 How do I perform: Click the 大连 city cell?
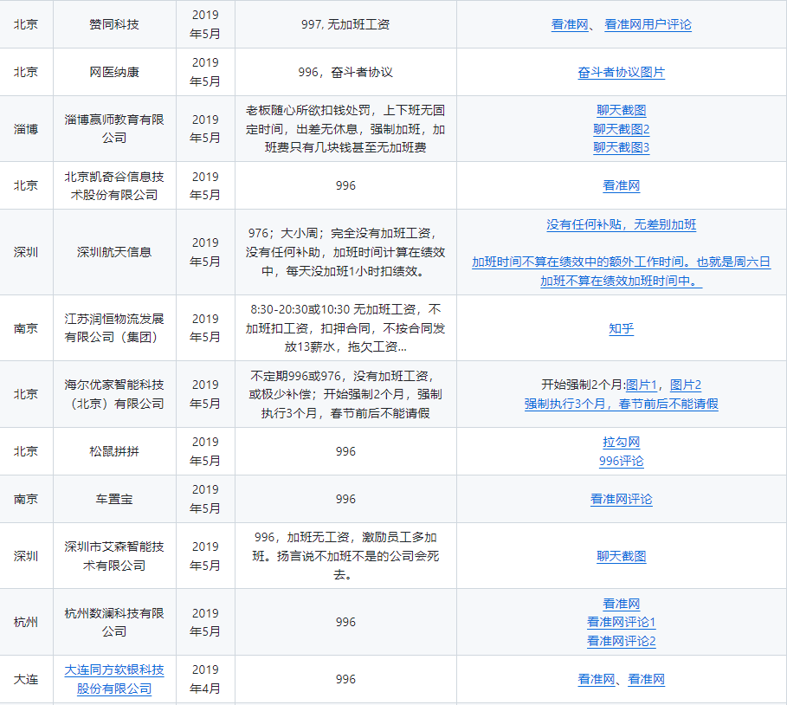pos(26,679)
